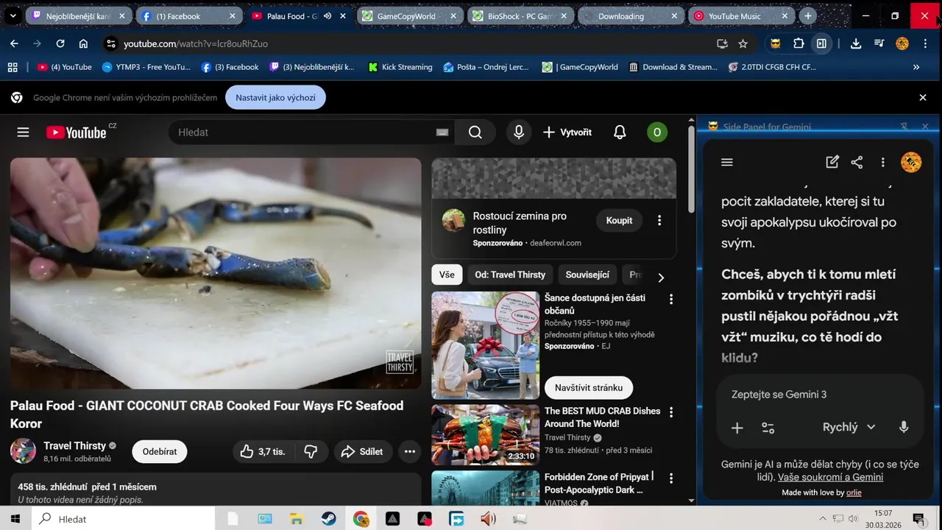Click Nastavit jako výchozí button
This screenshot has height=530, width=942.
[275, 97]
